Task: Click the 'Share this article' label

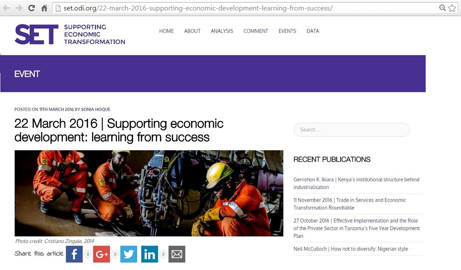Action: [x=39, y=253]
